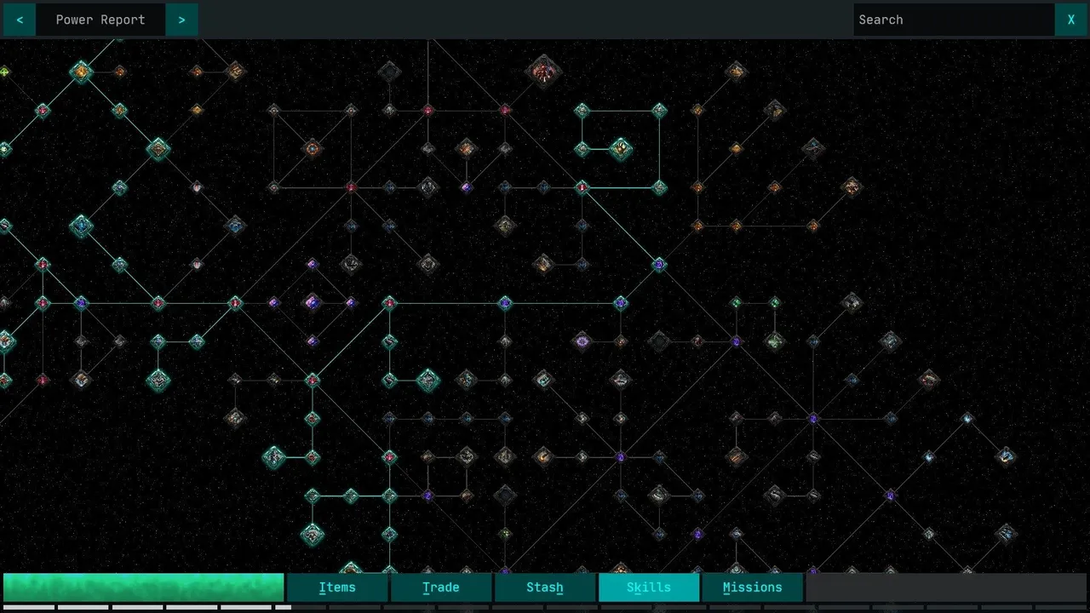1090x613 pixels.
Task: Select the large teal node left of the red node
Action: pos(273,457)
